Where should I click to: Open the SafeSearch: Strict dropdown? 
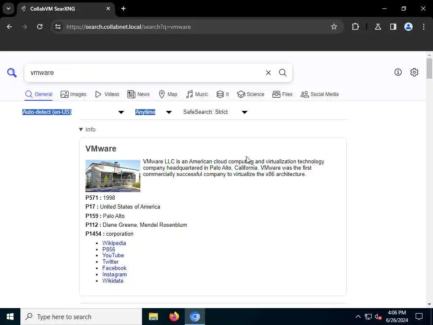215,112
